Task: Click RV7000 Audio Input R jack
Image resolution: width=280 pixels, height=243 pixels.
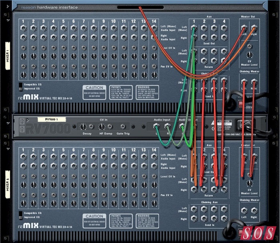Action: click(167, 127)
